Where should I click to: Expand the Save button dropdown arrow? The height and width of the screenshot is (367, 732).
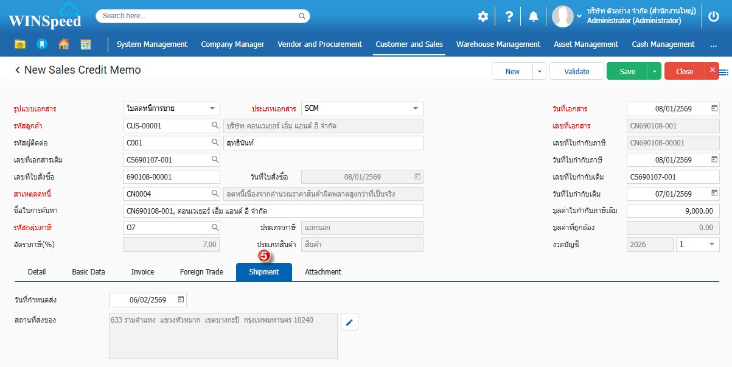654,71
